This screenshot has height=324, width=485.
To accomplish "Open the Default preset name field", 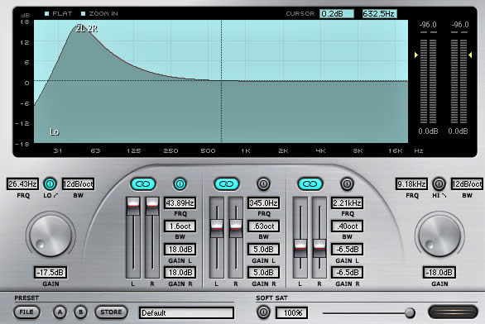I will coord(186,312).
